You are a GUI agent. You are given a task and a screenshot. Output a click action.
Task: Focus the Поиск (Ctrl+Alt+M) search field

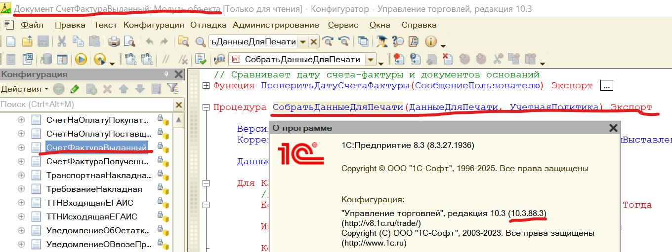pos(87,105)
